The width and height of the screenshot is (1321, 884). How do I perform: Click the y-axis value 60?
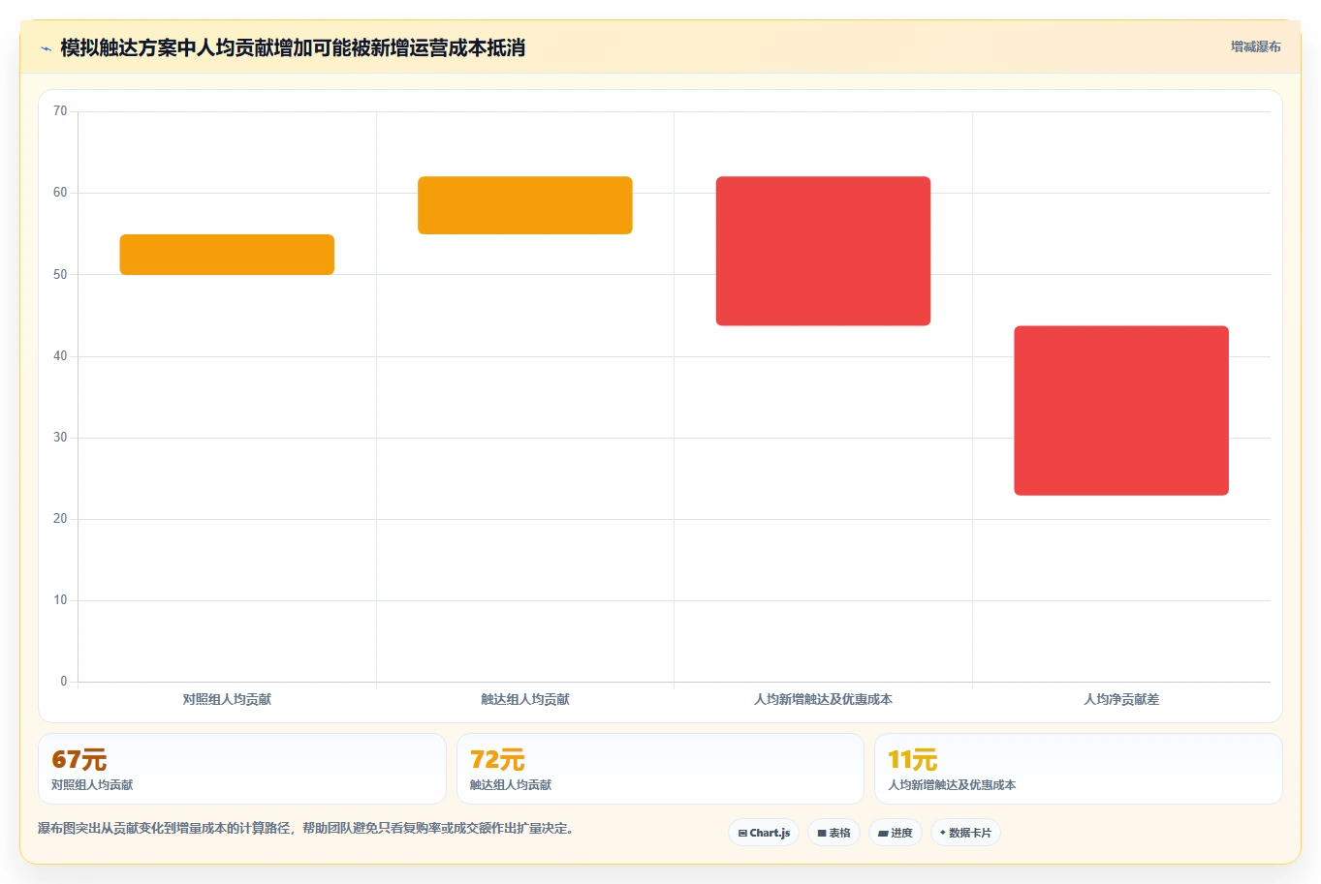click(60, 193)
